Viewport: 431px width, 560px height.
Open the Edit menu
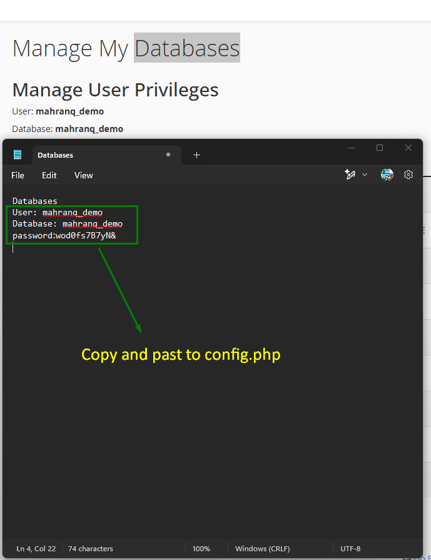pos(49,175)
